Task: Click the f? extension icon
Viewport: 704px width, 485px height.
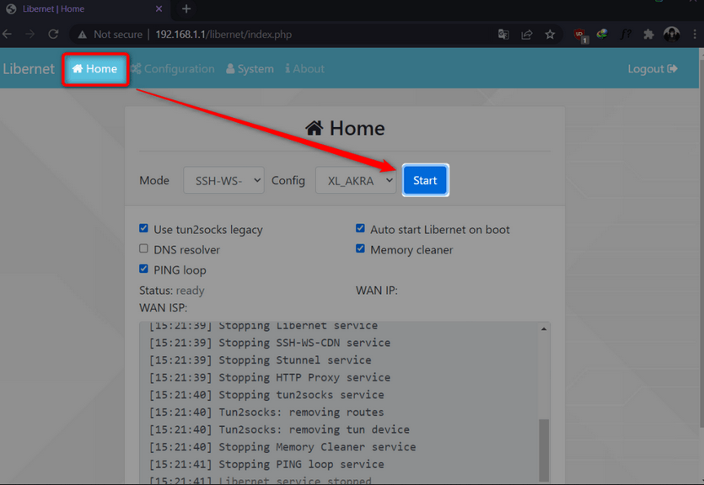Action: coord(626,34)
